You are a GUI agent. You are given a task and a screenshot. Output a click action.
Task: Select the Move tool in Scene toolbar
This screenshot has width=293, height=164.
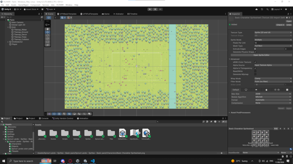[48, 32]
